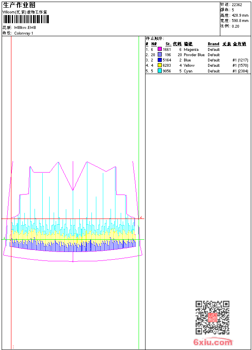Pick the Yellow color swatch
Image resolution: width=252 pixels, height=350 pixels.
coord(160,65)
